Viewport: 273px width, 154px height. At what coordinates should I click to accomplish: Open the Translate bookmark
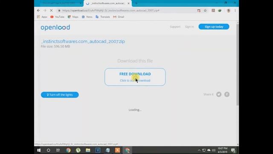pyautogui.click(x=103, y=17)
